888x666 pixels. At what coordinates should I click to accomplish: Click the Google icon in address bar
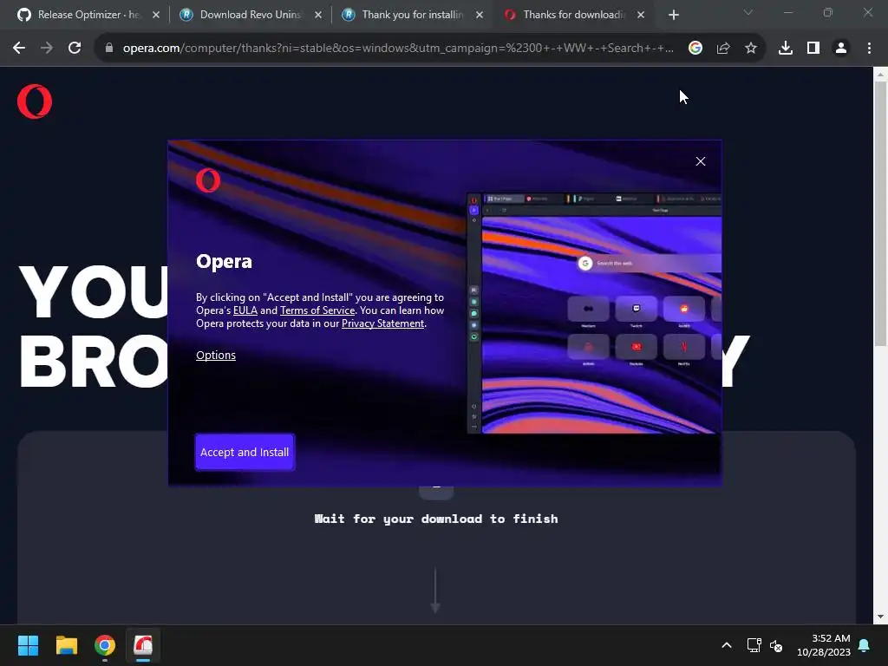click(695, 49)
